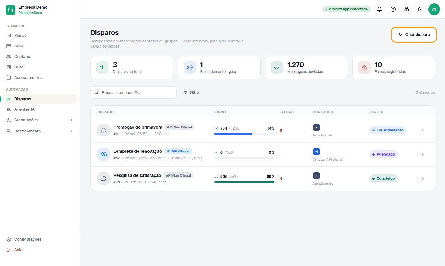Click the Empresa Demo logo icon
Image resolution: width=445 pixels, height=266 pixels.
11,10
